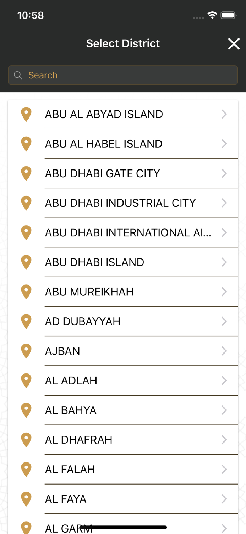This screenshot has height=534, width=246.
Task: Click the pin icon next to AJBAN
Action: pyautogui.click(x=26, y=351)
